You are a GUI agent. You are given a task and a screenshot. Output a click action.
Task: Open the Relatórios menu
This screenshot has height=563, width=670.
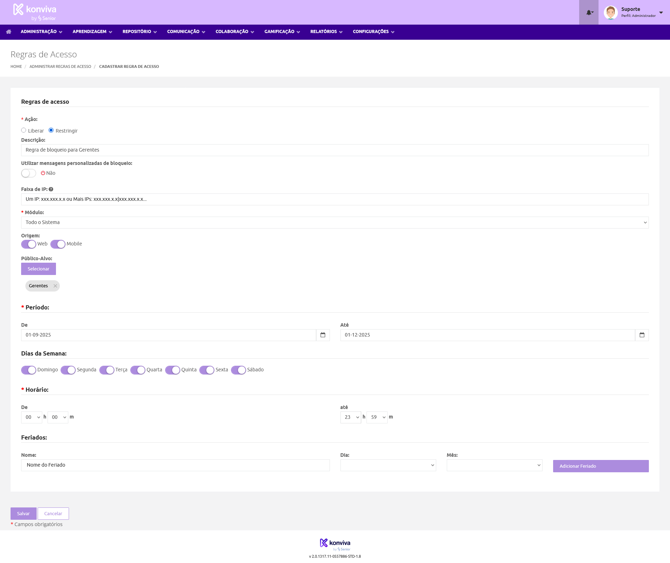pyautogui.click(x=326, y=32)
